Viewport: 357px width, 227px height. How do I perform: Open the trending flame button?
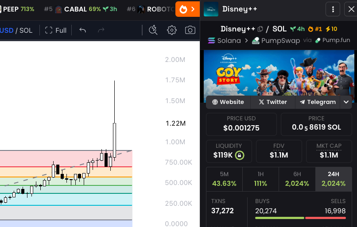click(x=187, y=9)
